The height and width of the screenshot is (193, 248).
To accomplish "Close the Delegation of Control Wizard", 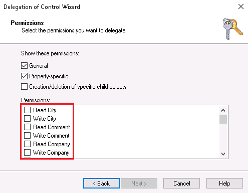I will pos(241,6).
